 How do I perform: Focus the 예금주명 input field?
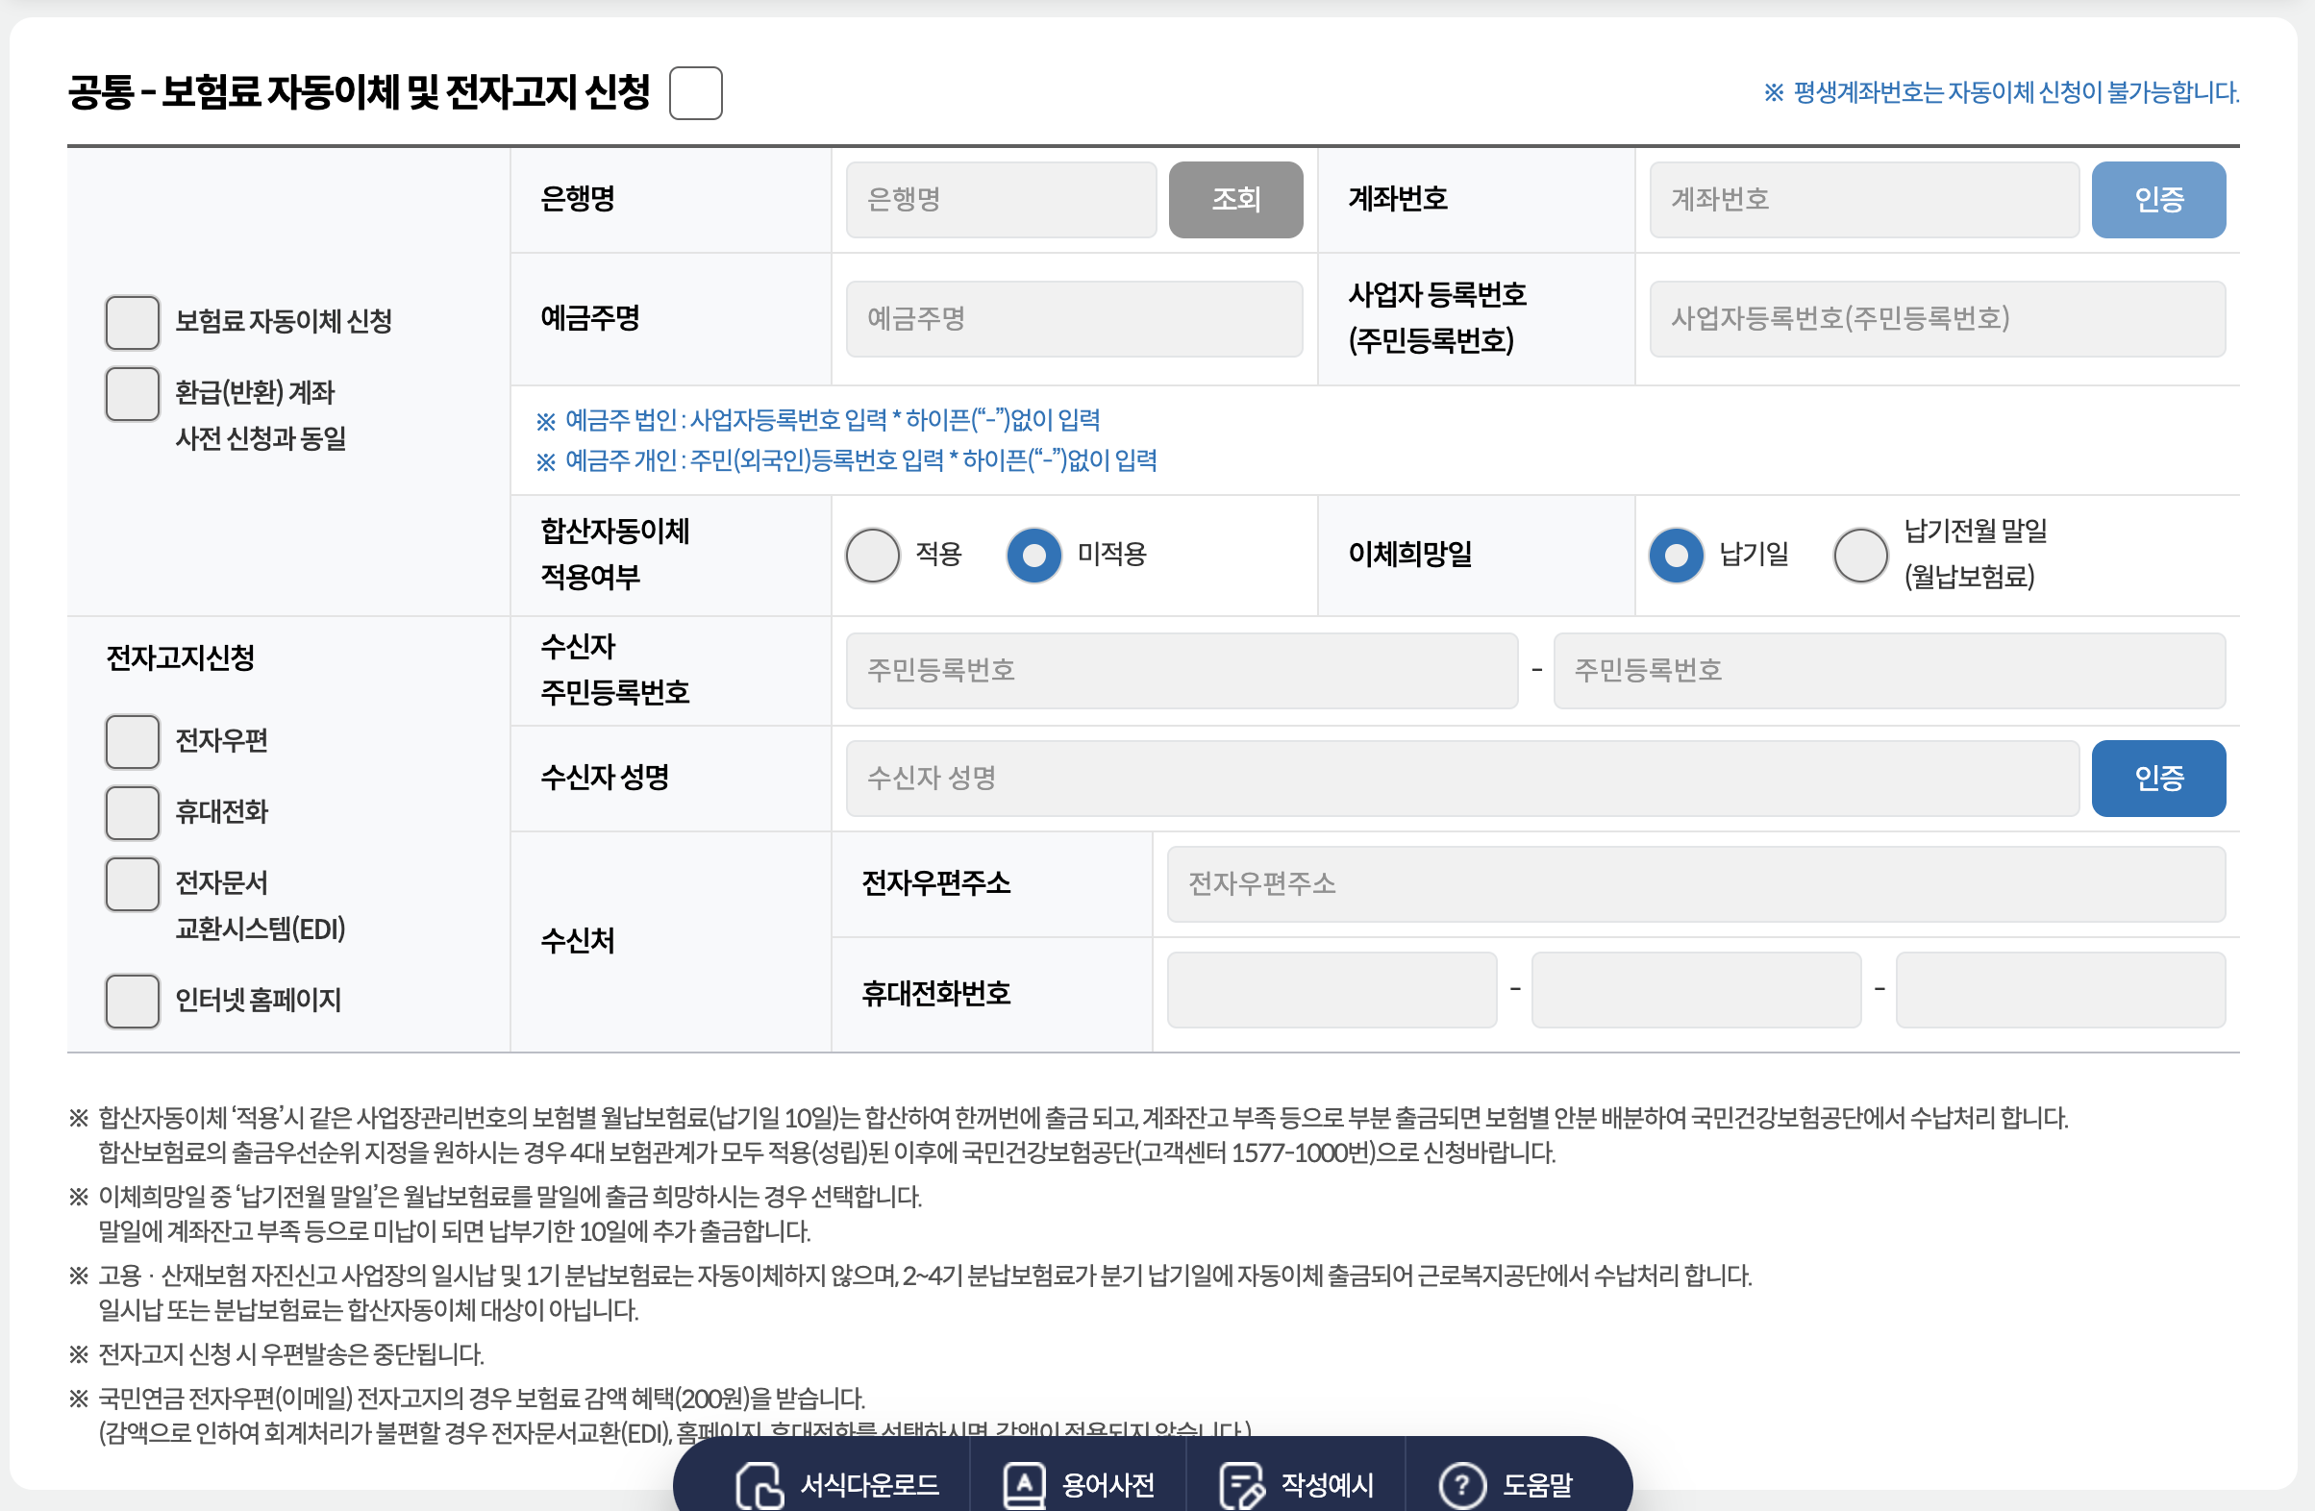[1073, 319]
